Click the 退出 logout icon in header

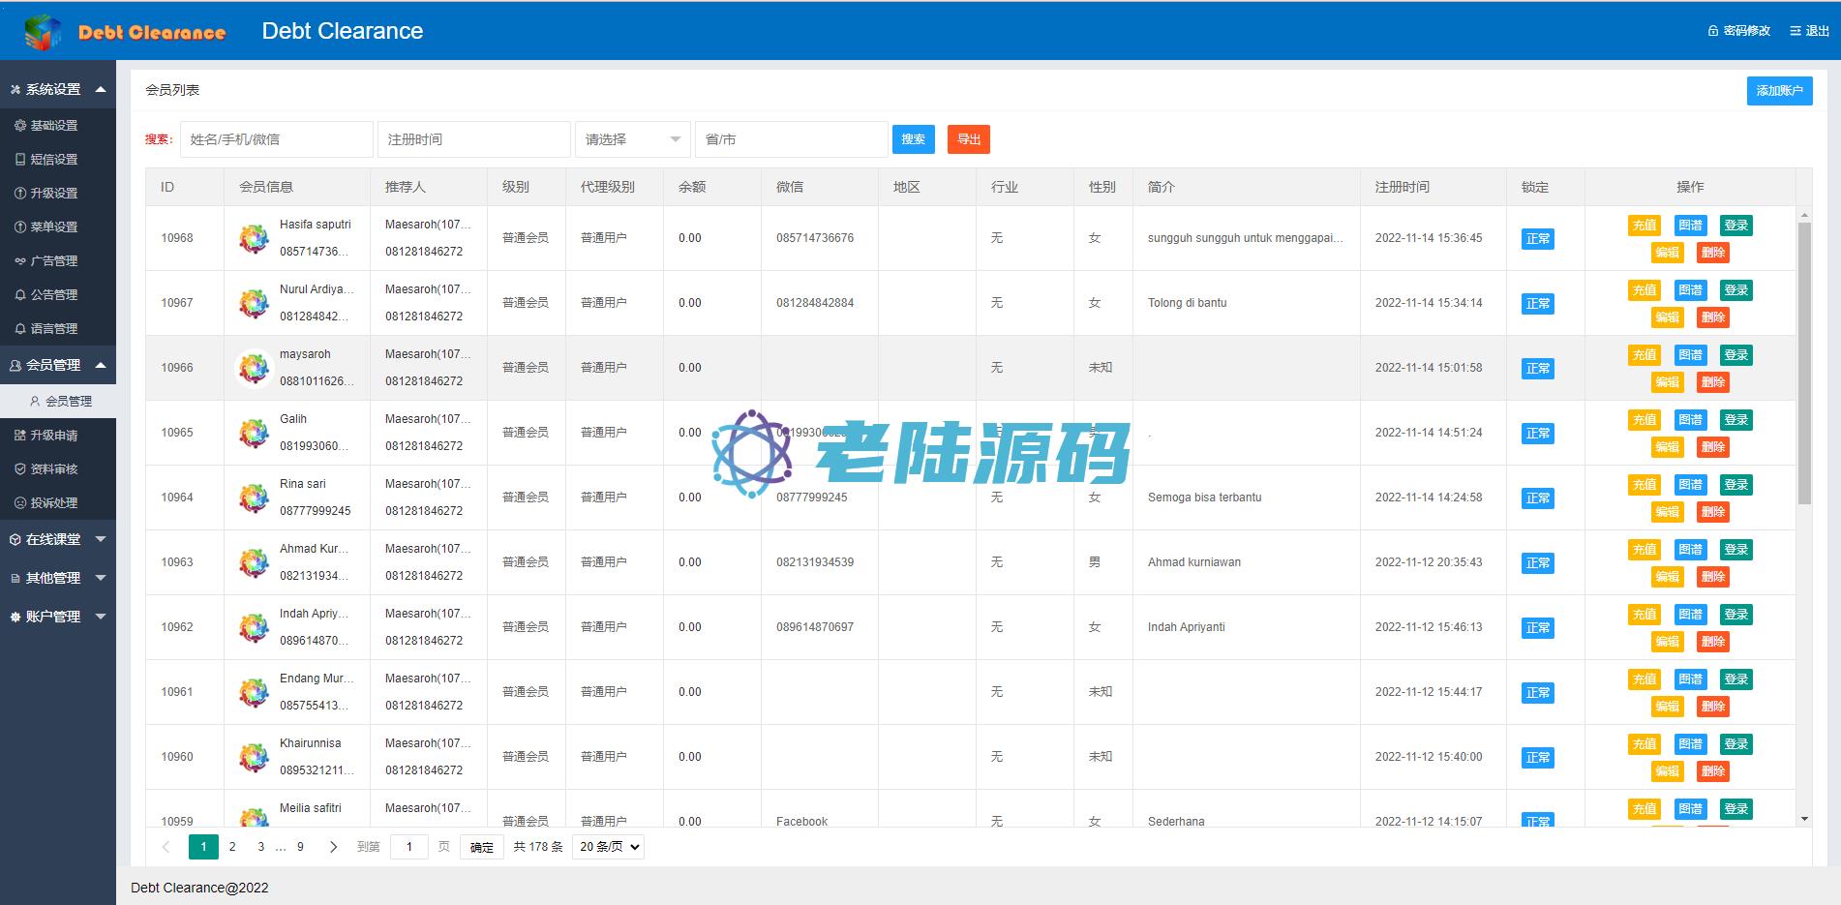coord(1795,31)
